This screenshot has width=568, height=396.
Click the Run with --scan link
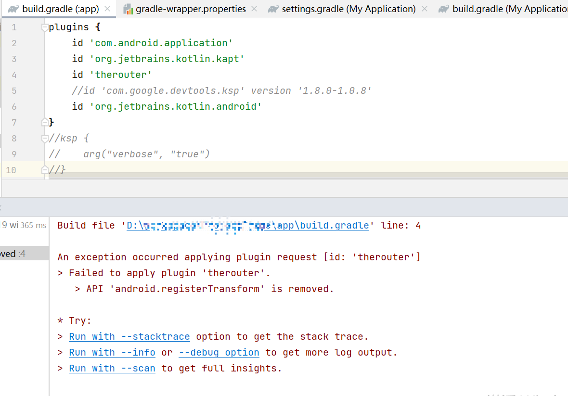coord(112,368)
